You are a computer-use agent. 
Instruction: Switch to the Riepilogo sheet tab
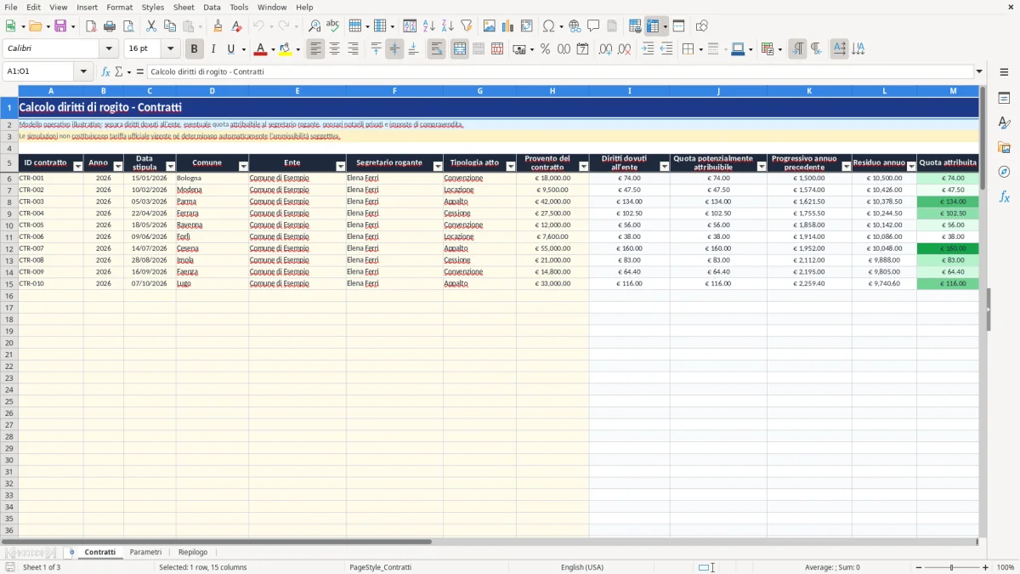pyautogui.click(x=193, y=552)
